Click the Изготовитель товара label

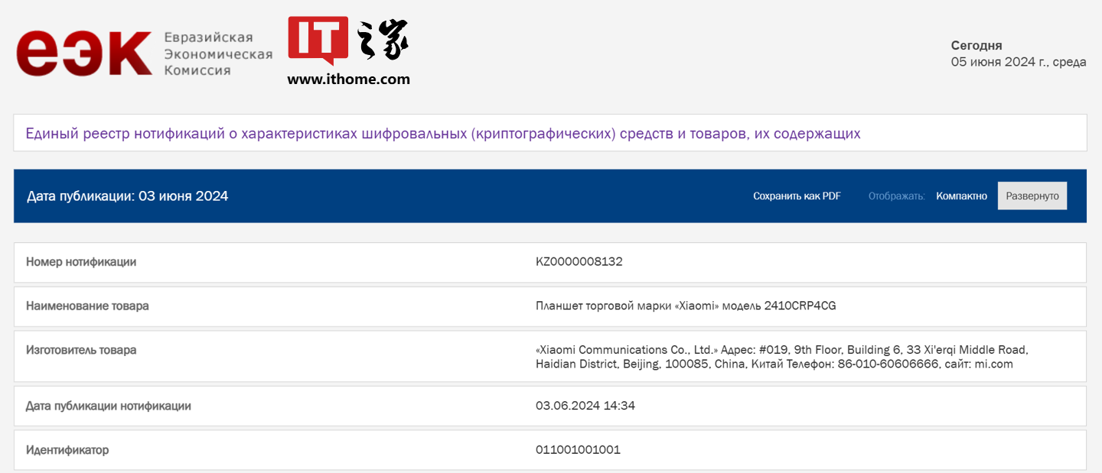pyautogui.click(x=81, y=350)
